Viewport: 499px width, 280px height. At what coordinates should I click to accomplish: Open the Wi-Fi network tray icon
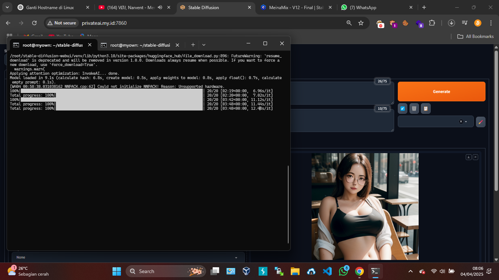tap(434, 271)
